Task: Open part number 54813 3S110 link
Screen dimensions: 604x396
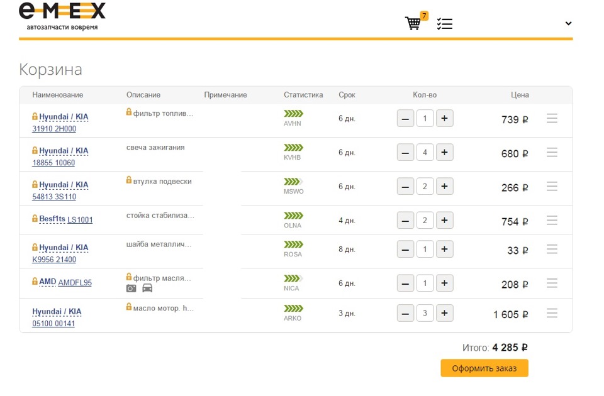Action: [x=54, y=197]
